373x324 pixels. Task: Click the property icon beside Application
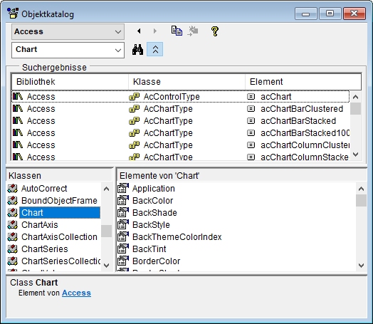coord(123,188)
